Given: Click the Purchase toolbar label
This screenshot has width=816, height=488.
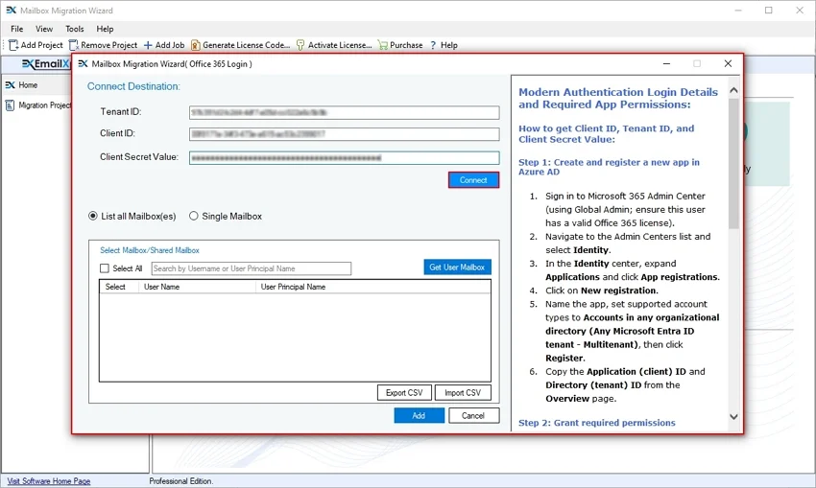Looking at the screenshot, I should pos(406,45).
